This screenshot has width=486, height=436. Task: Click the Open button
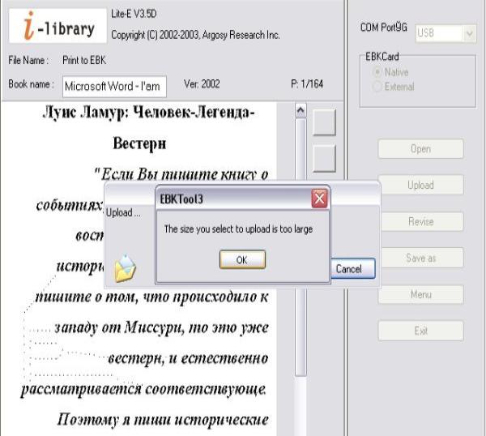point(420,149)
